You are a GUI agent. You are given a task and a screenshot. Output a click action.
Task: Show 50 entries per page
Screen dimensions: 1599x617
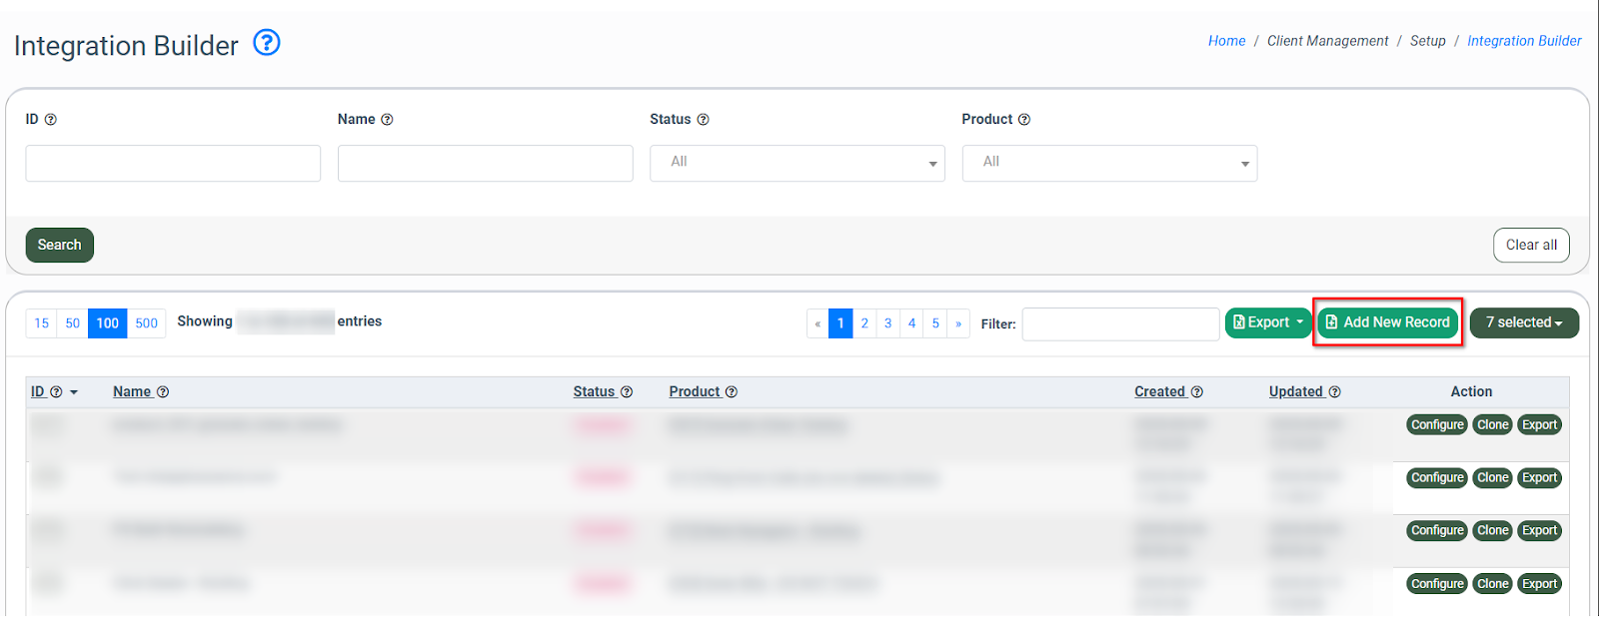pyautogui.click(x=72, y=323)
